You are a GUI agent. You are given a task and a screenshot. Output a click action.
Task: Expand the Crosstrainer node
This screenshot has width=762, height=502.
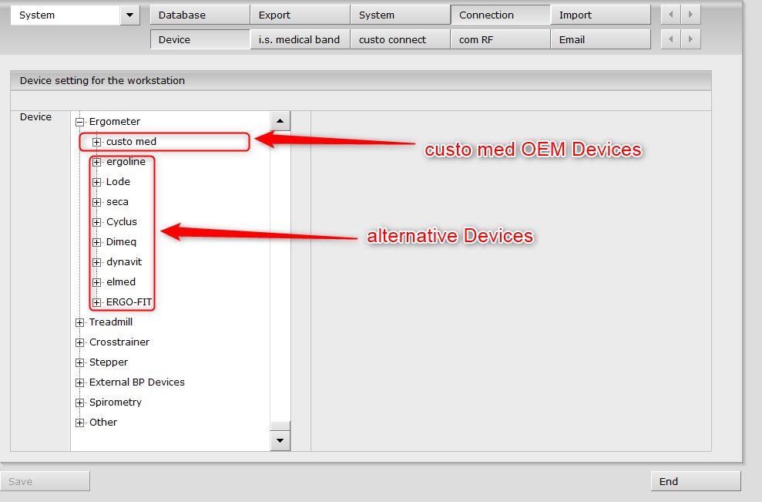tap(79, 342)
